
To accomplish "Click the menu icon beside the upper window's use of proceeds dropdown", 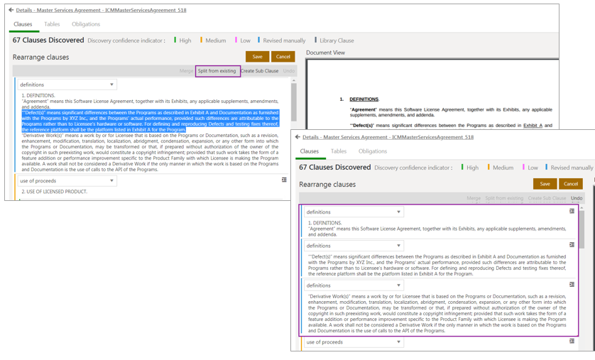I will (x=285, y=180).
